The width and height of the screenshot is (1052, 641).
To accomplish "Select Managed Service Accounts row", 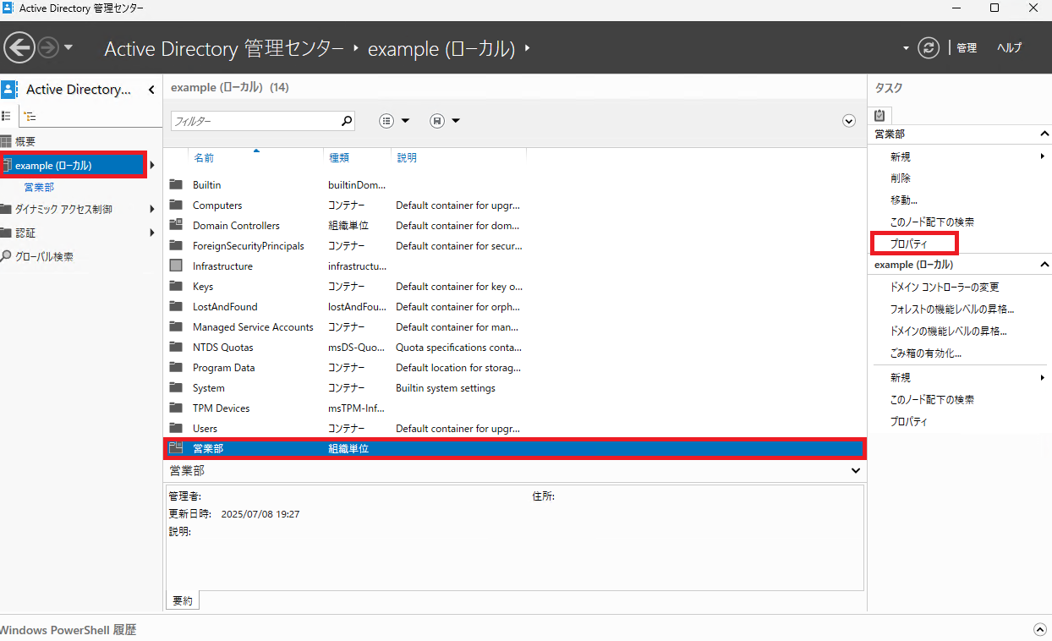I will [514, 326].
